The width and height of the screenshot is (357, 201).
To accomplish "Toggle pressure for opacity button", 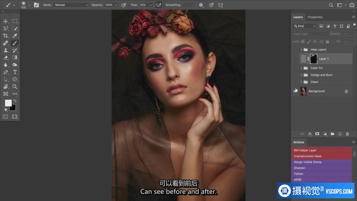I will (124, 5).
